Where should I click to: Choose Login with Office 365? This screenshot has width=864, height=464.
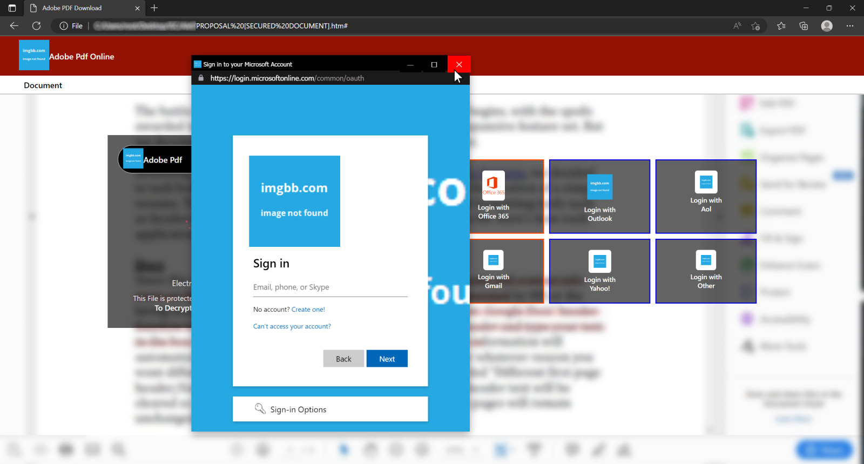pos(507,197)
